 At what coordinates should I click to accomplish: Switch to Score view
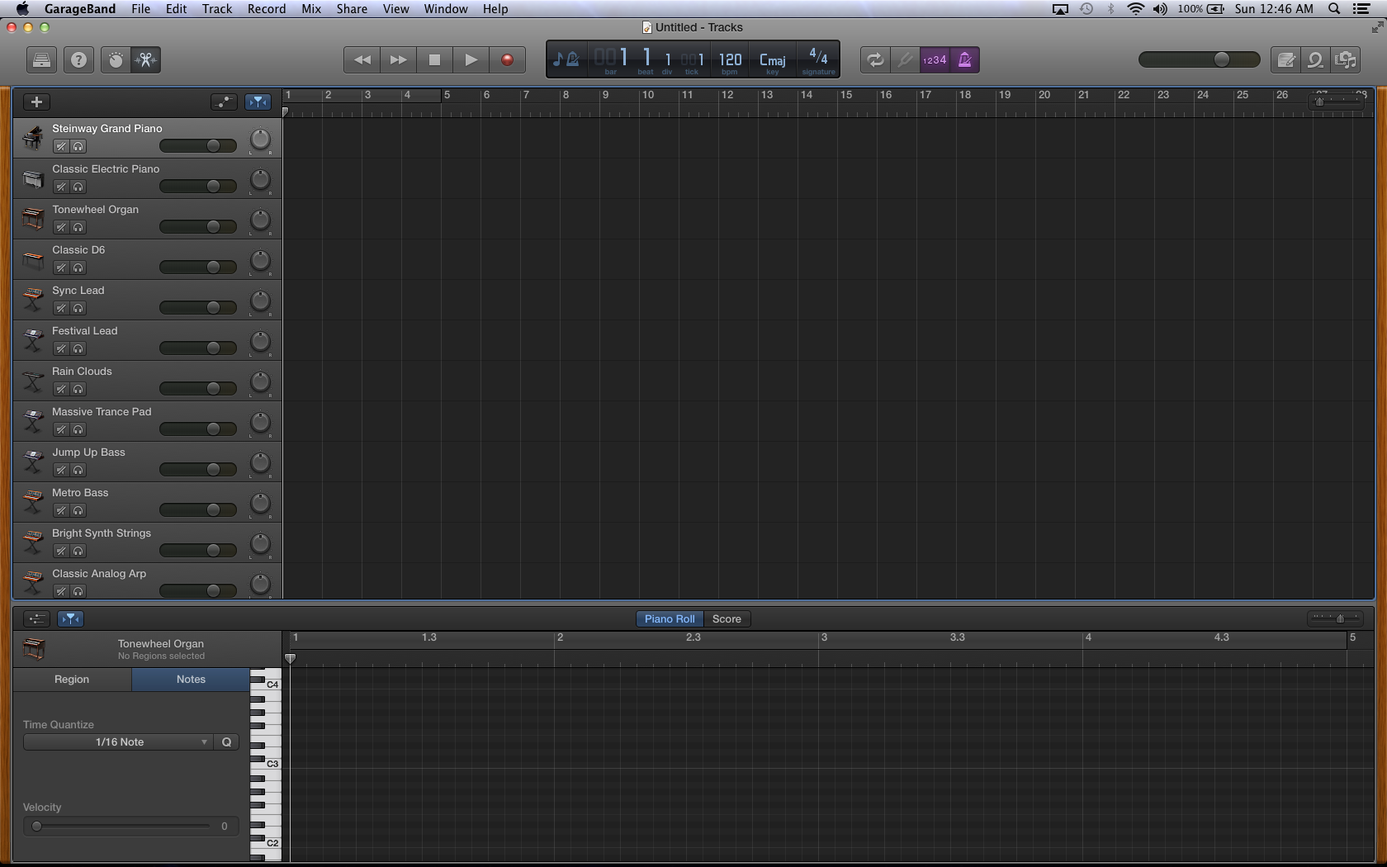tap(727, 619)
